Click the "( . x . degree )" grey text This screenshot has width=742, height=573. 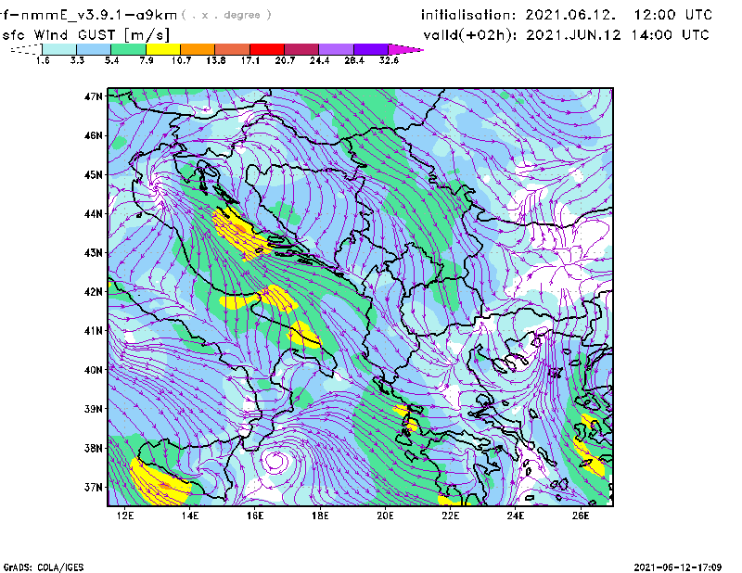(x=226, y=15)
